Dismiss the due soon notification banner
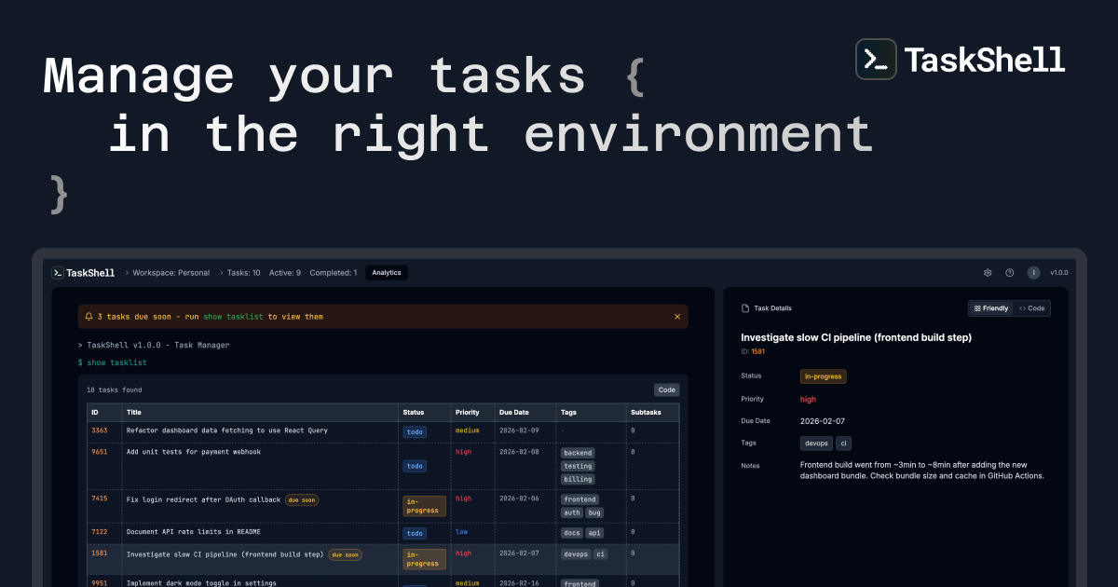This screenshot has width=1118, height=587. click(x=677, y=316)
